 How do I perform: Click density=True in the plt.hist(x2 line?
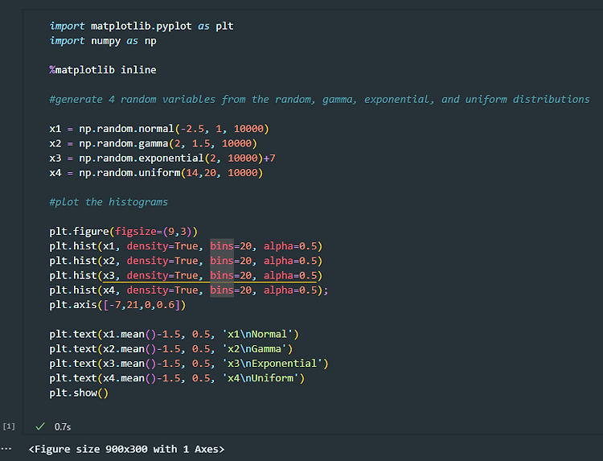click(162, 261)
